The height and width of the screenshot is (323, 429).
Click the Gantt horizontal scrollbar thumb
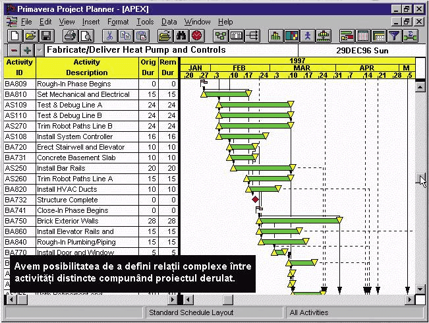[x=227, y=299]
